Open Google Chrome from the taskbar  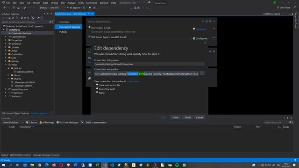click(39, 165)
